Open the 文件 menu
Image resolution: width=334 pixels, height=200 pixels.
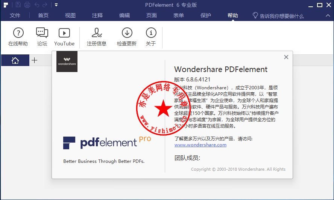15,15
